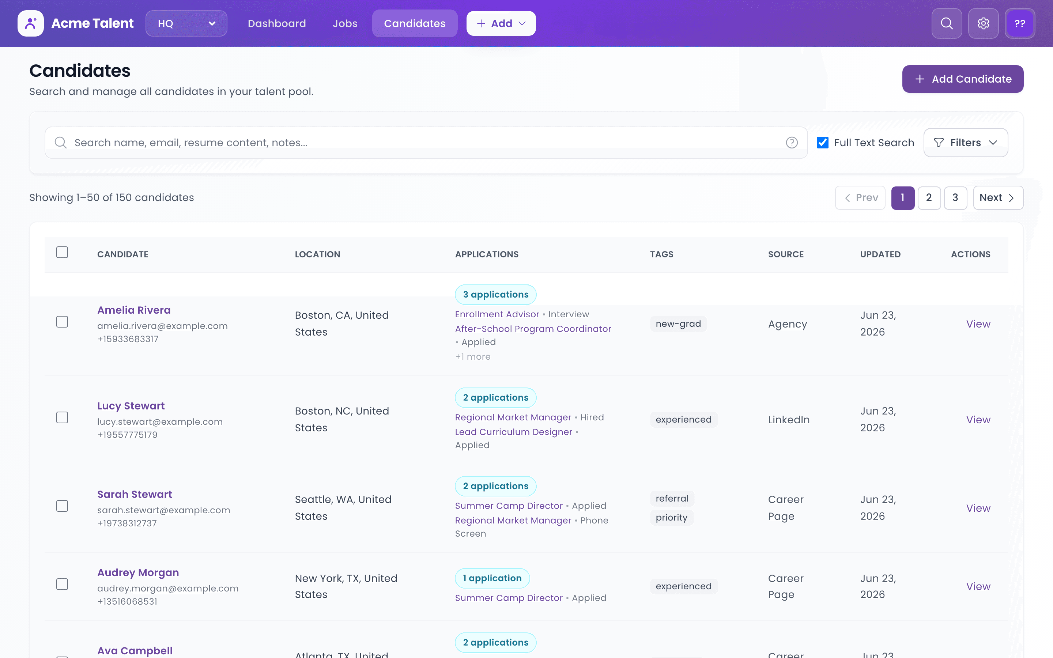
Task: Click the phone number +19557775179
Action: pyautogui.click(x=127, y=435)
